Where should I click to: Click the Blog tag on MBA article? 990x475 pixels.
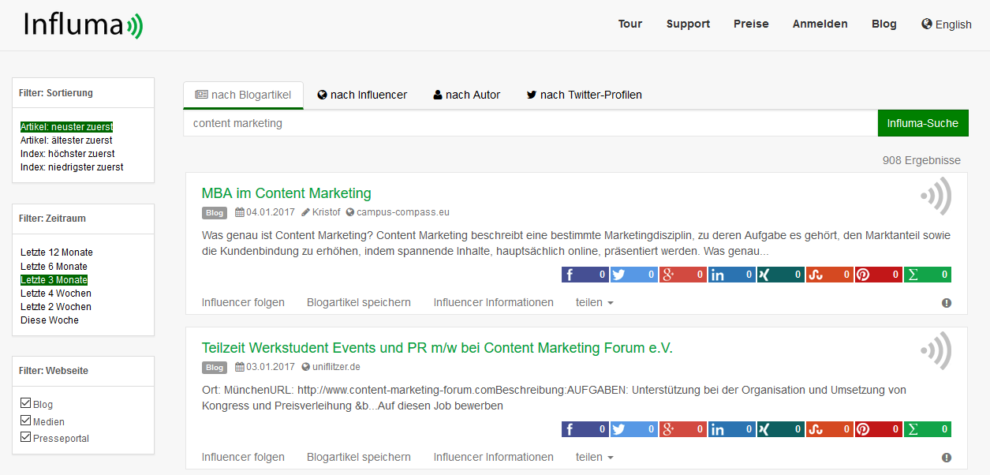[x=215, y=212]
